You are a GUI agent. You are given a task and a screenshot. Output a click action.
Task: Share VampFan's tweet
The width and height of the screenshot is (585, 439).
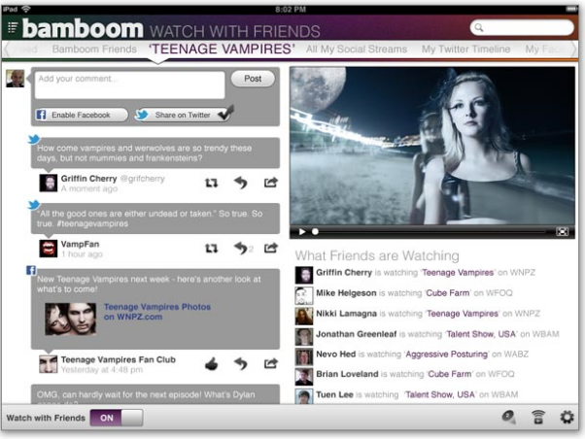click(x=271, y=248)
